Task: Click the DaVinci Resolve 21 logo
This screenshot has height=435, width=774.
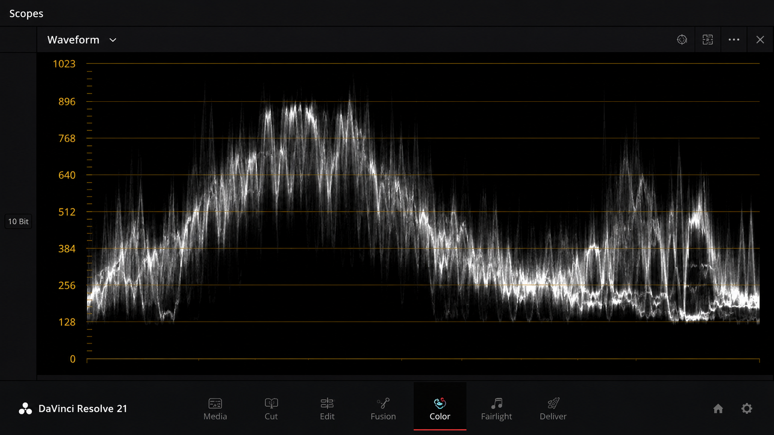Action: point(72,409)
